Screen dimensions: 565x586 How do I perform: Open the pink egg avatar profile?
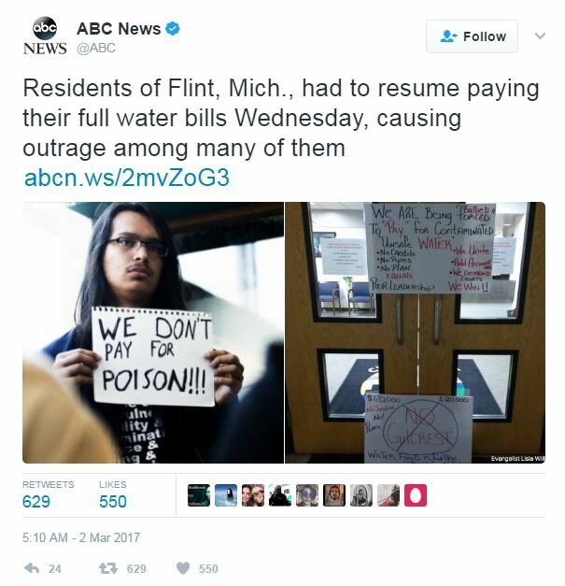(416, 495)
